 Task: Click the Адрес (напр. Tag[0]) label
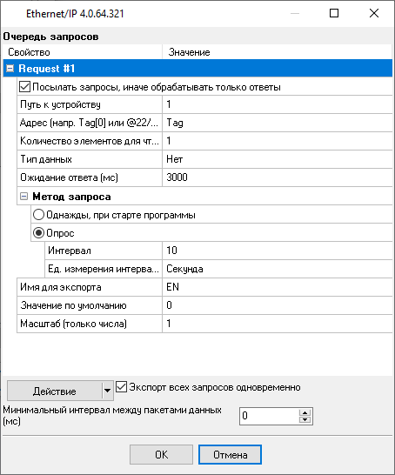point(89,123)
